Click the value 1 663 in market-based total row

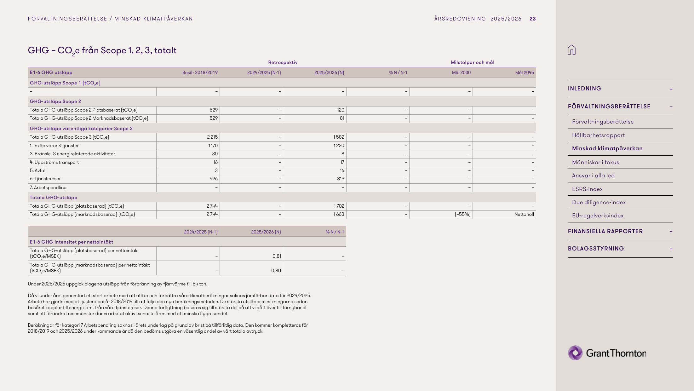click(x=339, y=214)
